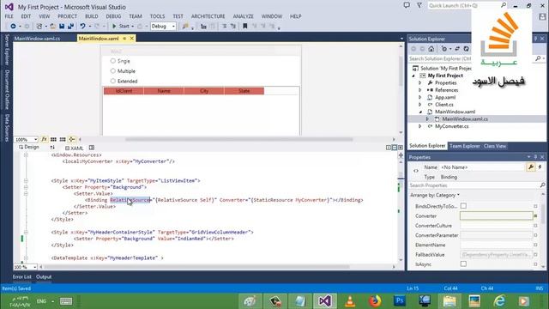This screenshot has width=549, height=309.
Task: Toggle snapping to snaplines icon
Action: point(72,139)
